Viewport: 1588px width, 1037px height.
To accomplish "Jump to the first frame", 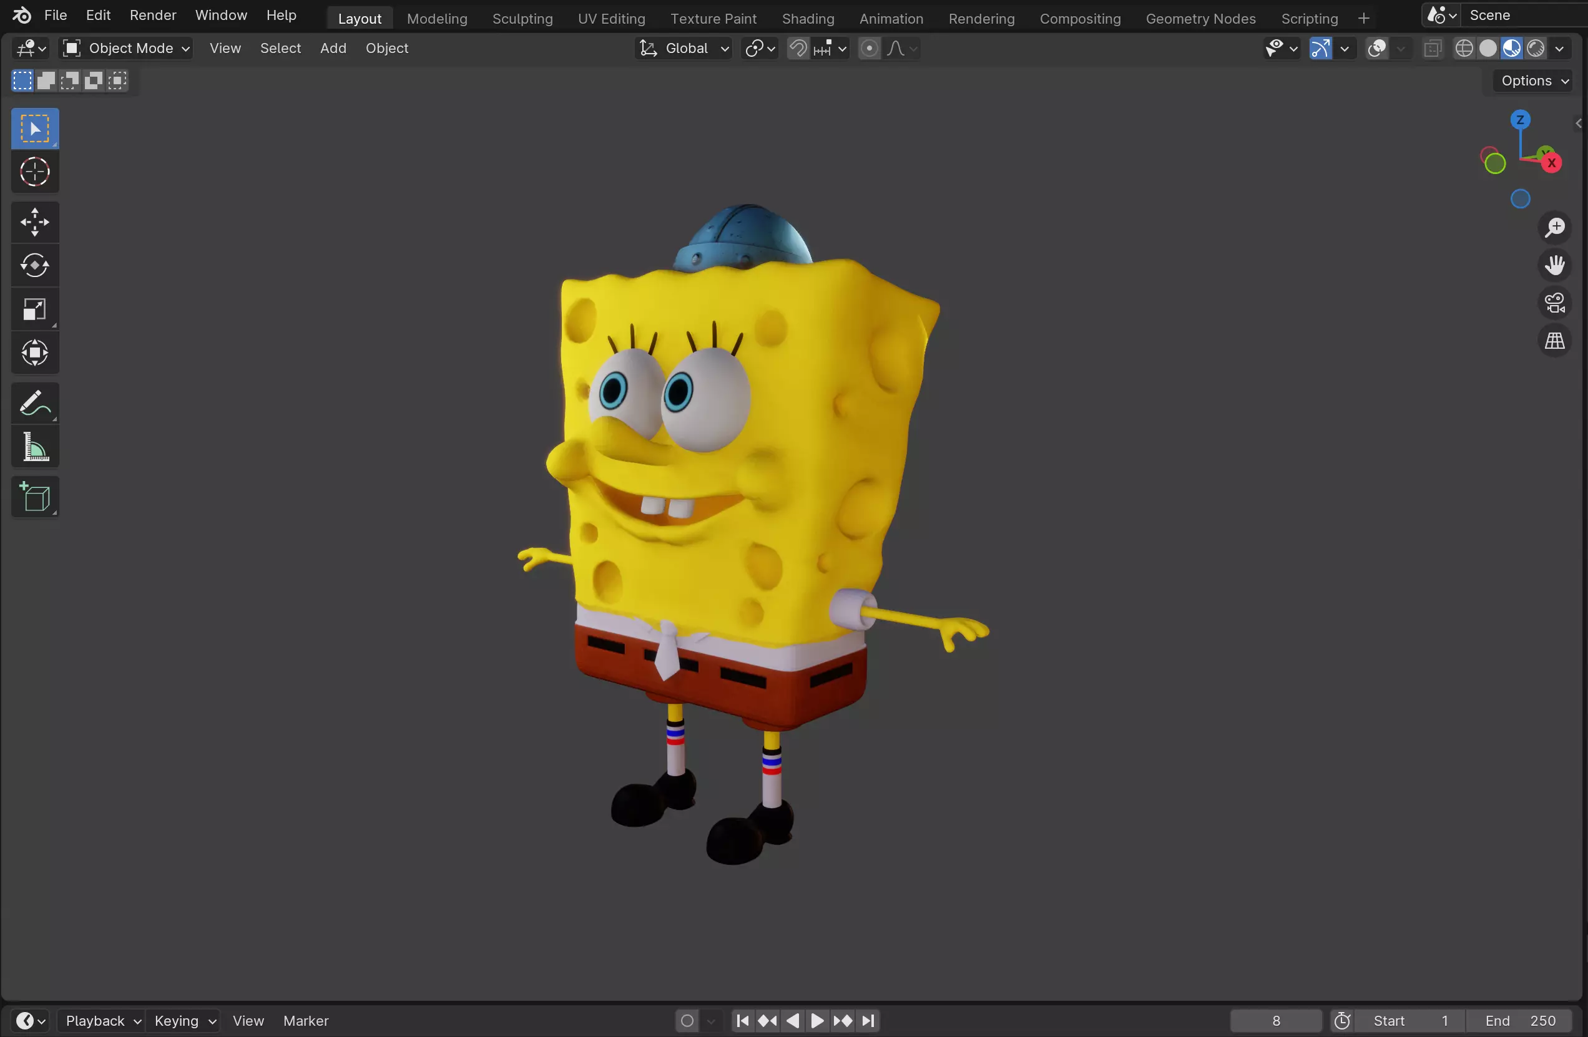I will pos(743,1020).
